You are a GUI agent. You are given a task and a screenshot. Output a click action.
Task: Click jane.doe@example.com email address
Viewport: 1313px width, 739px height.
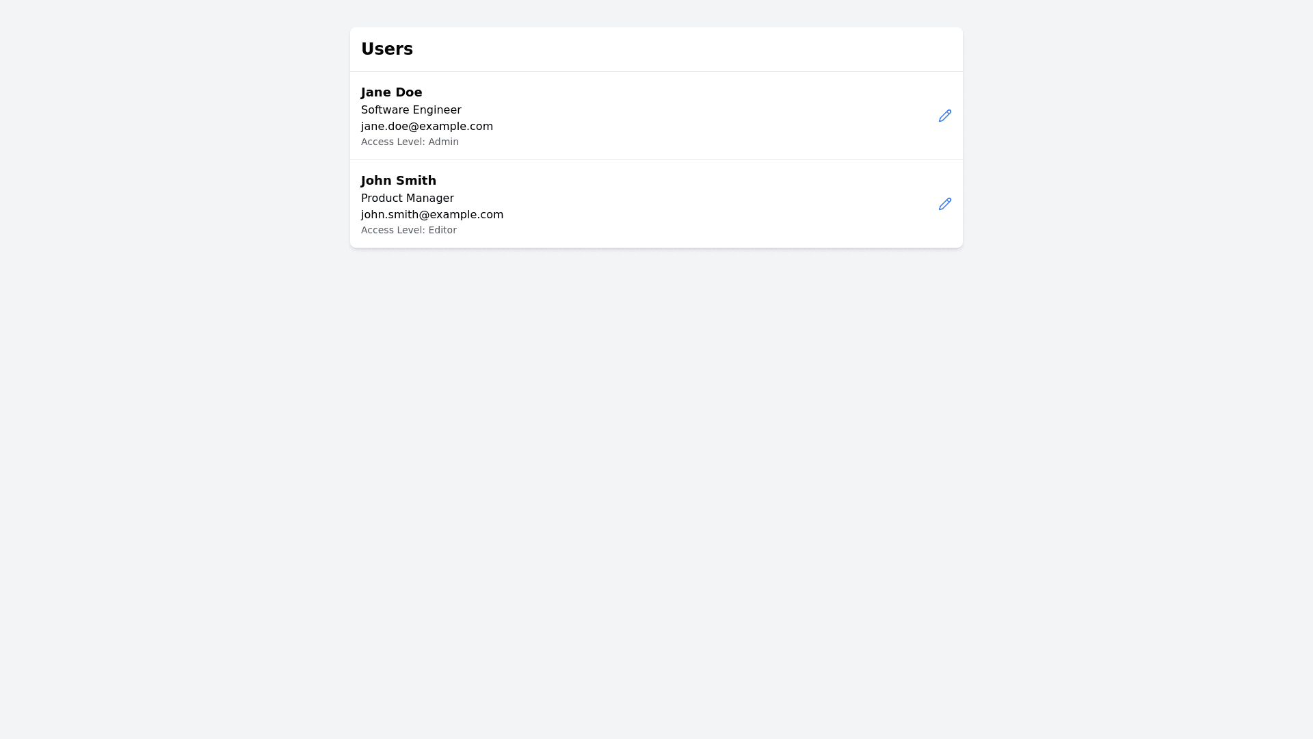click(x=427, y=127)
